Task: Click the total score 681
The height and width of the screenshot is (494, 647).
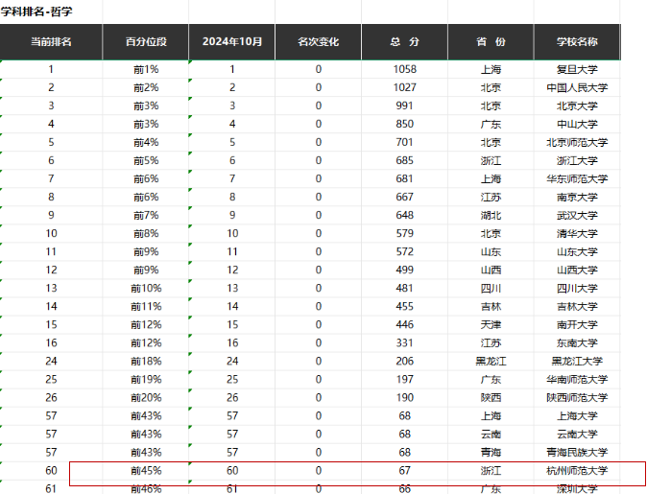Action: point(404,178)
